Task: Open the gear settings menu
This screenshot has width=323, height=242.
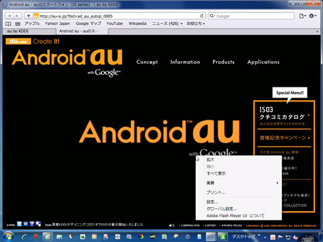Action: 312,16
